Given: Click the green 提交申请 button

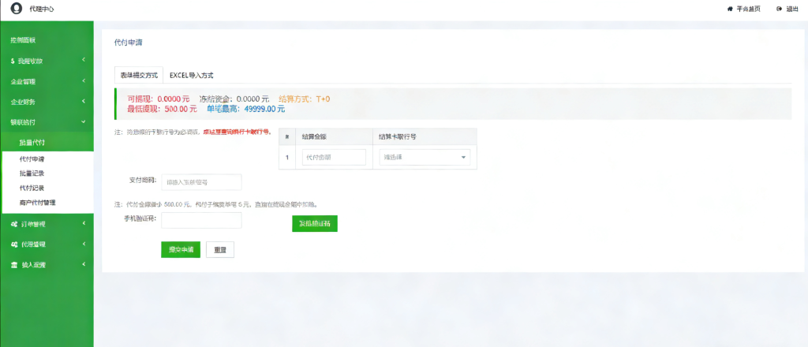Looking at the screenshot, I should (181, 249).
